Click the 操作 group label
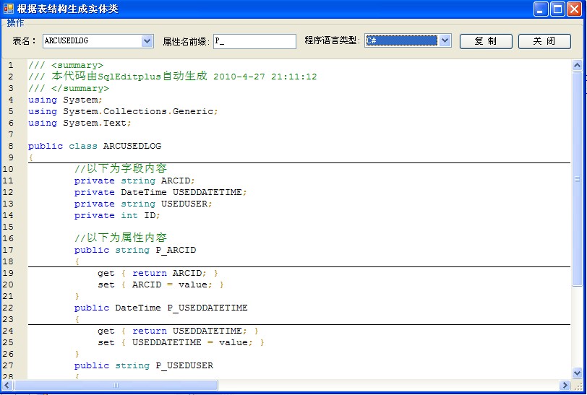Screen dimensions: 587x395 tap(15, 23)
